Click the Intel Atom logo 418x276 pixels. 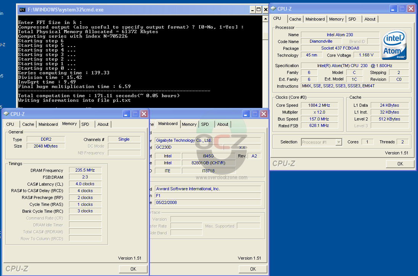tap(394, 45)
